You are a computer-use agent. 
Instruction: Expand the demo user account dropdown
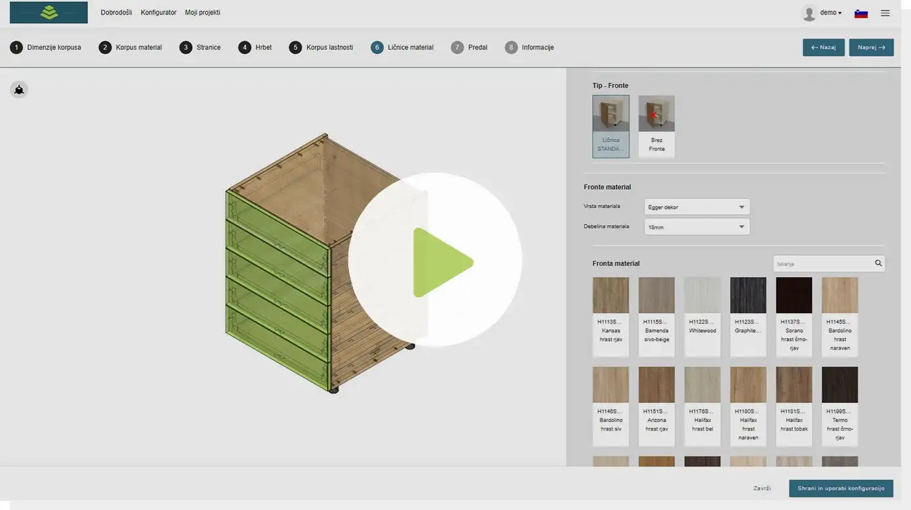831,13
